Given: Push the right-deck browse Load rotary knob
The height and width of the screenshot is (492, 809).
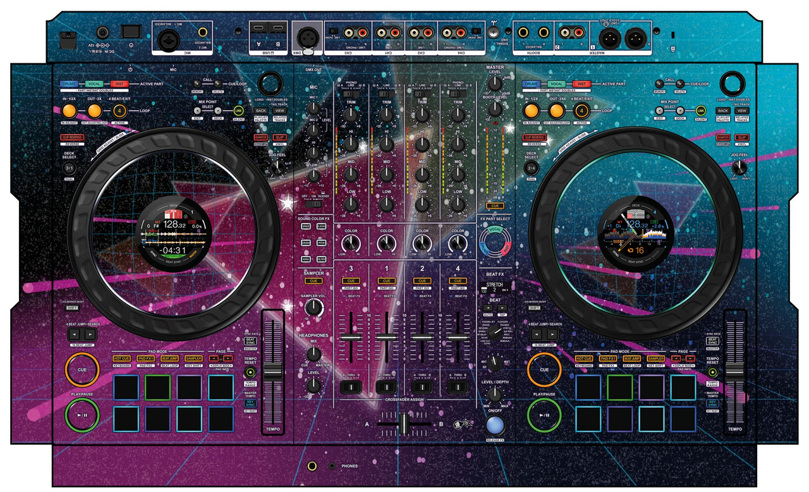Looking at the screenshot, I should coord(732,83).
